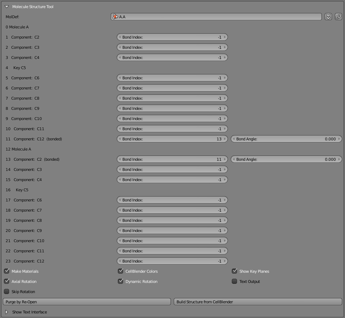Click the '4 Key C5' row text
345x318 pixels.
tap(15, 68)
